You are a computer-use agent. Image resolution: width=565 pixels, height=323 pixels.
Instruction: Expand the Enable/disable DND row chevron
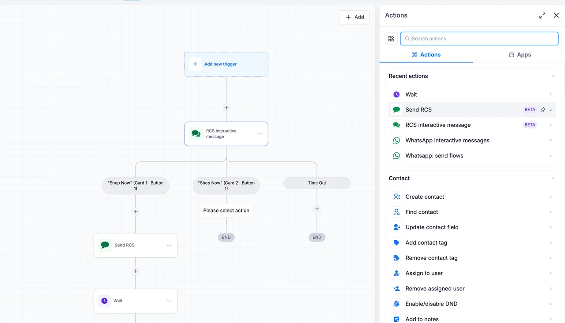click(x=551, y=304)
